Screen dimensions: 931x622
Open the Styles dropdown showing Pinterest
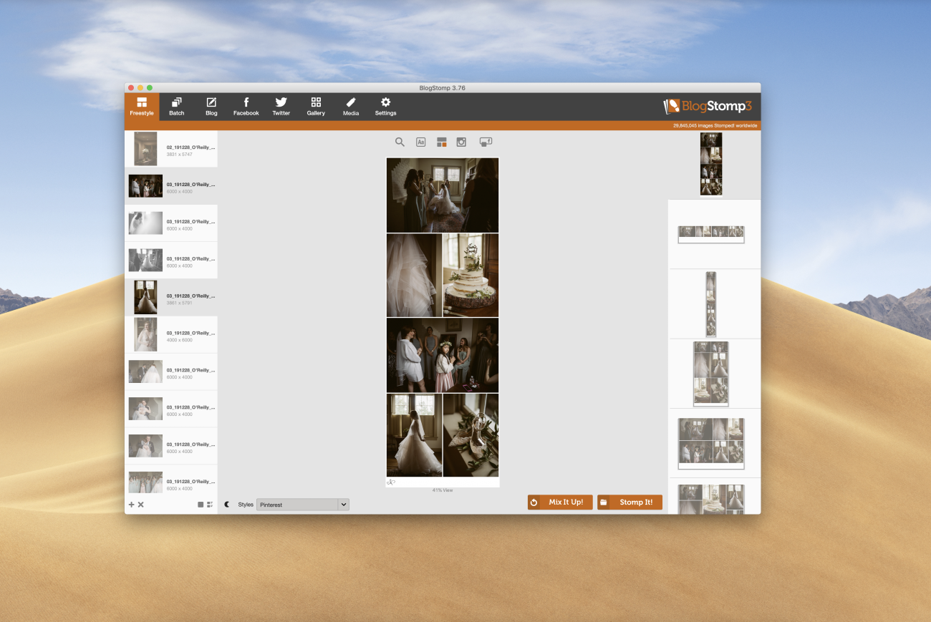(297, 505)
